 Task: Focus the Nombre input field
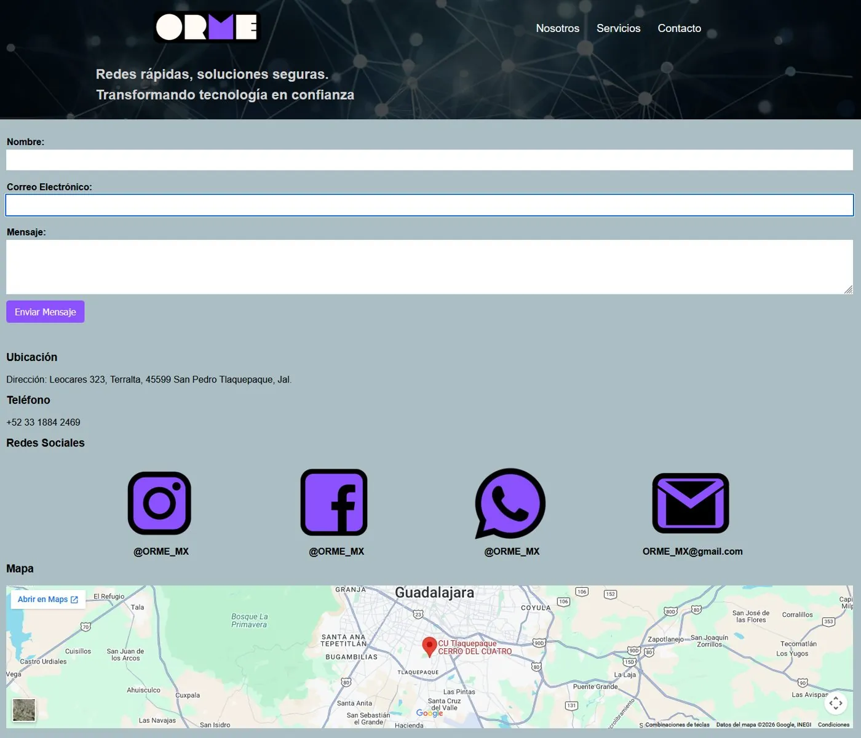429,160
